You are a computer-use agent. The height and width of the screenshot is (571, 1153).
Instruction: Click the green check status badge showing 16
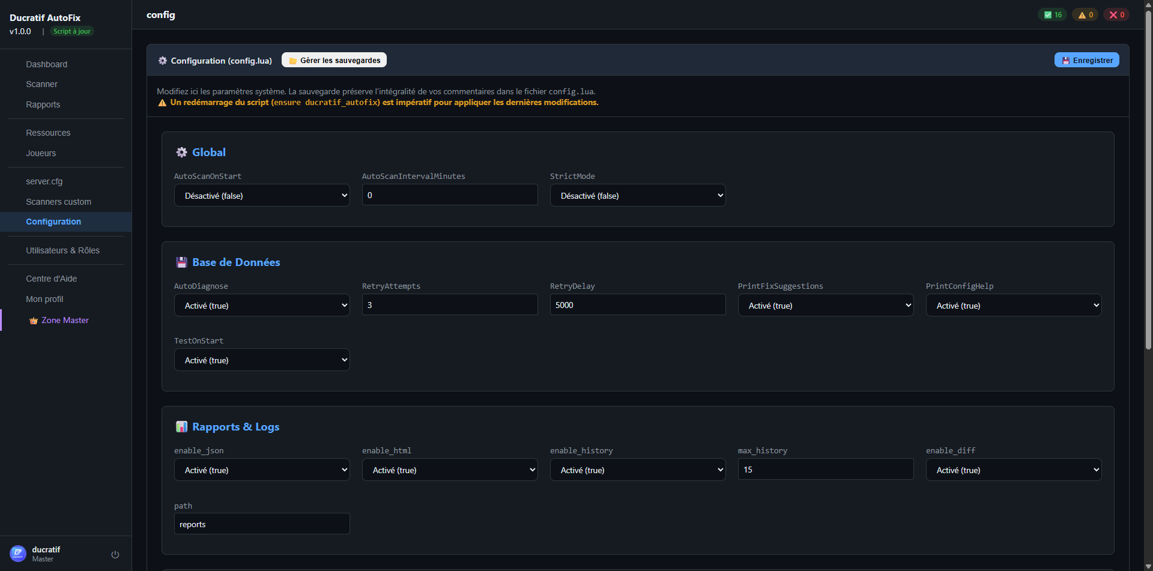[x=1052, y=14]
